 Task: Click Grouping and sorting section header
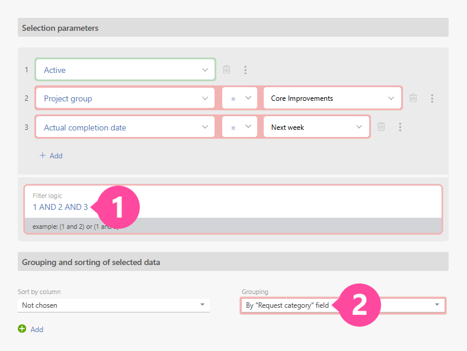(233, 261)
